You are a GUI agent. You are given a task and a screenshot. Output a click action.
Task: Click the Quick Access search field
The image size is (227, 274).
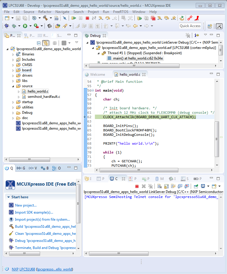pos(190,26)
